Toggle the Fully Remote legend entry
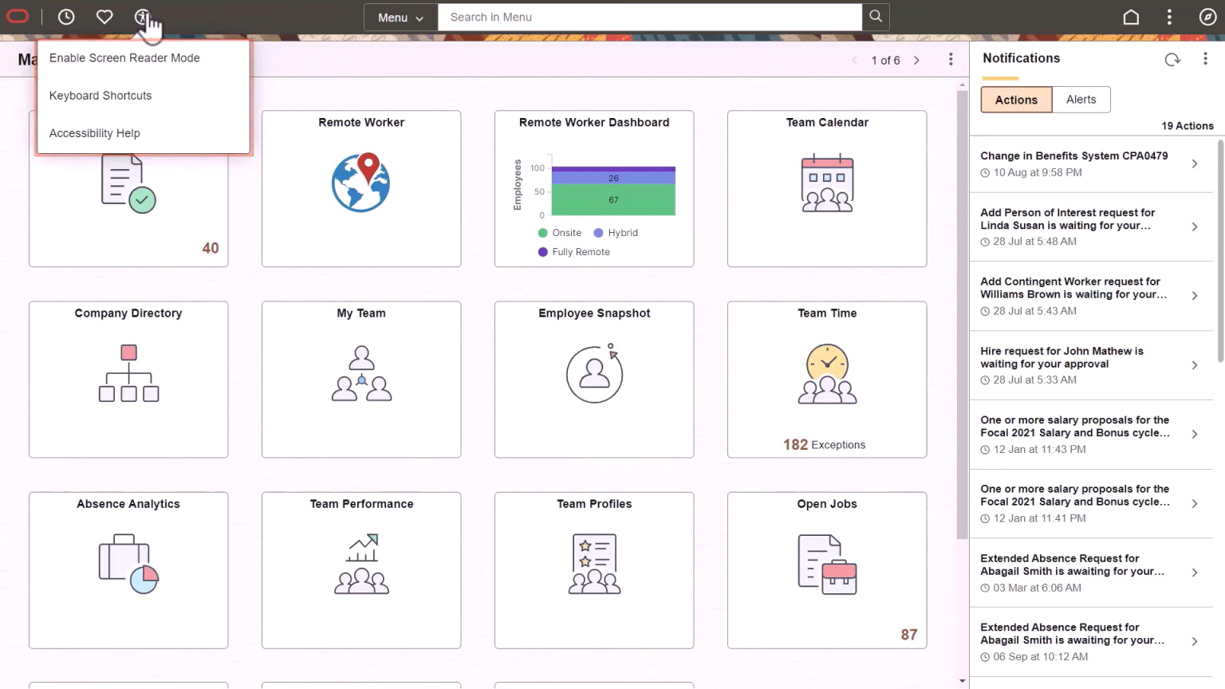 pos(573,251)
